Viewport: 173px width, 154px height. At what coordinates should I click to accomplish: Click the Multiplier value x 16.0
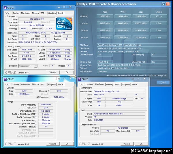click(x=27, y=53)
